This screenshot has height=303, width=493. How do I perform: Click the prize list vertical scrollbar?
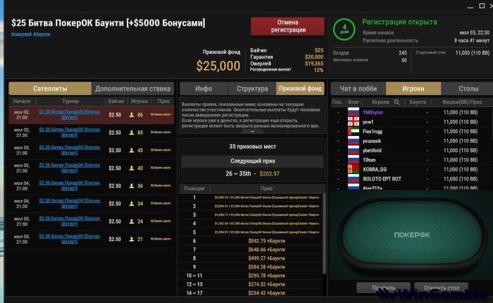click(x=324, y=234)
